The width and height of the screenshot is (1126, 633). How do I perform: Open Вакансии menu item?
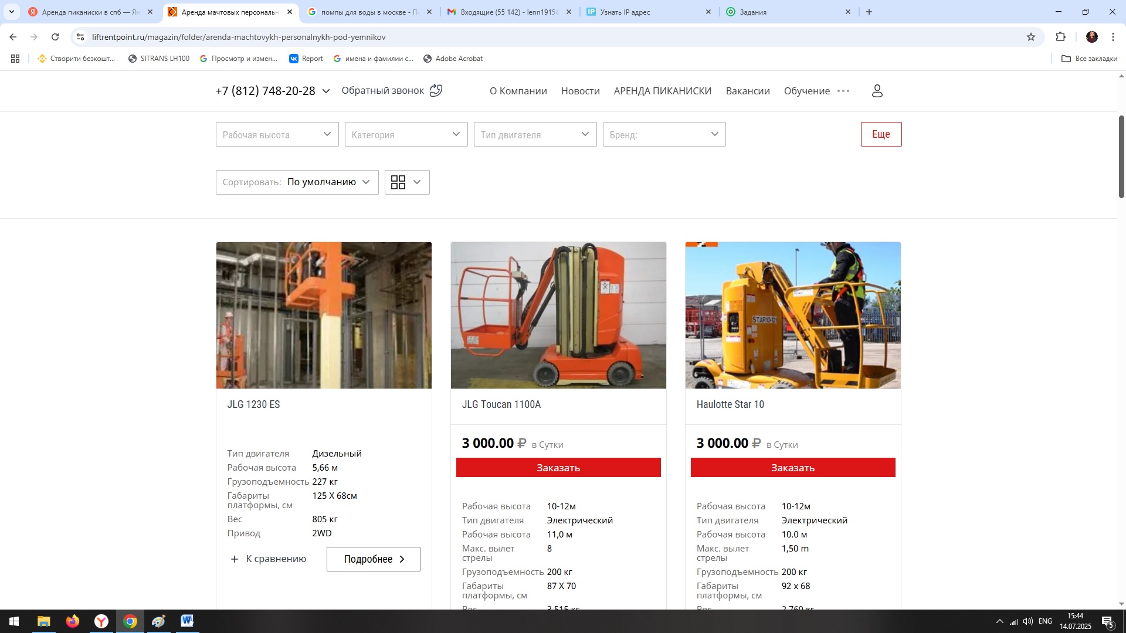(748, 91)
